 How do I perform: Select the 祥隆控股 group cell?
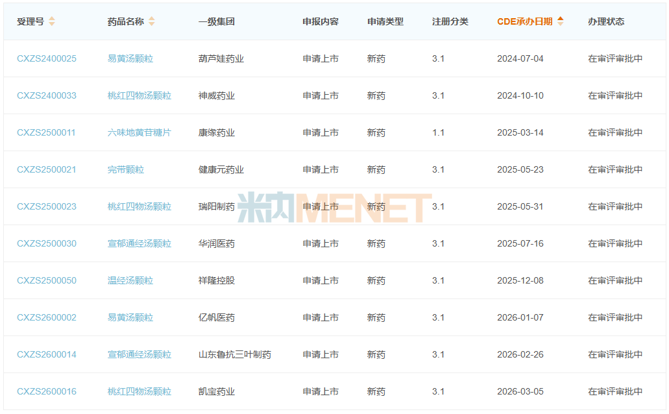216,280
